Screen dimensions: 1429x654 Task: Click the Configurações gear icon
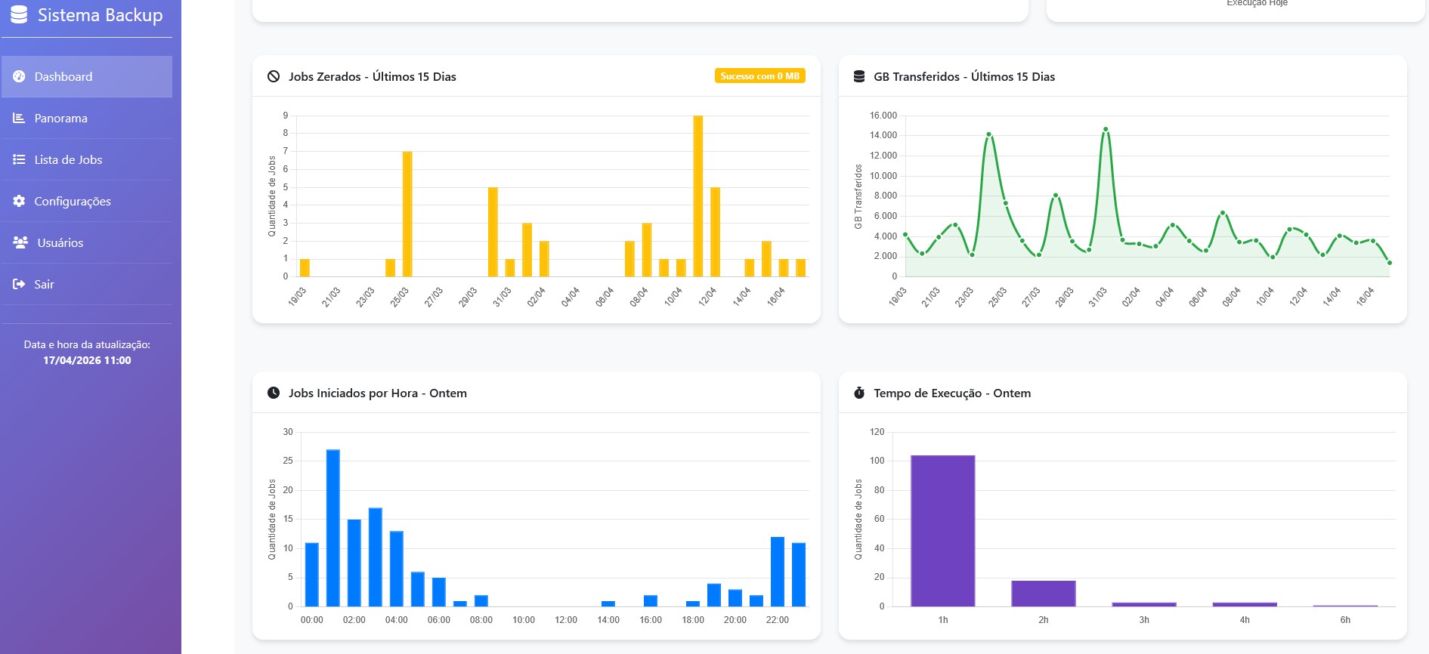point(19,201)
